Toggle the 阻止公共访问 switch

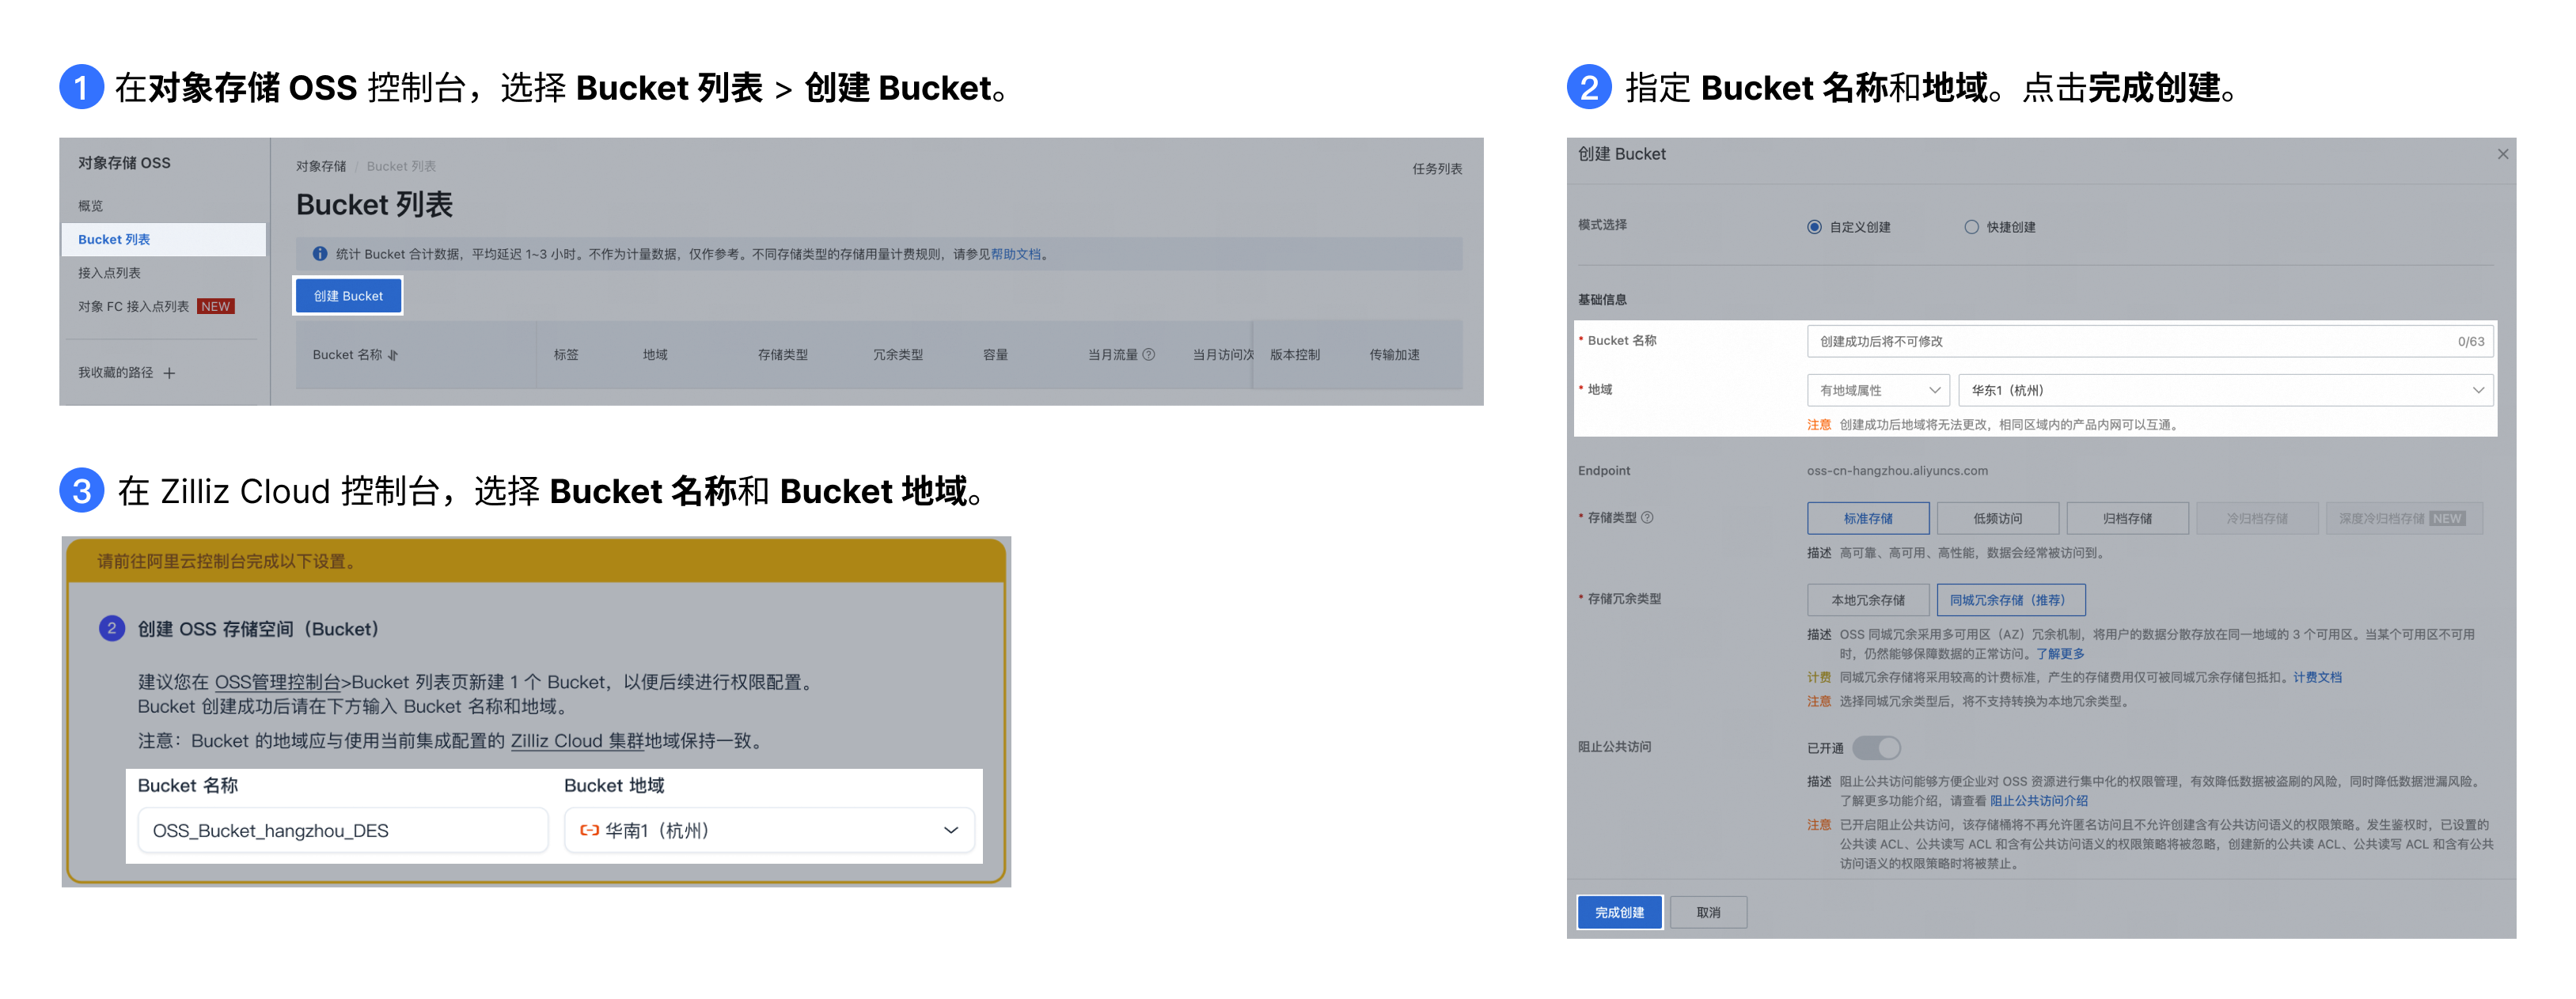coord(1876,747)
